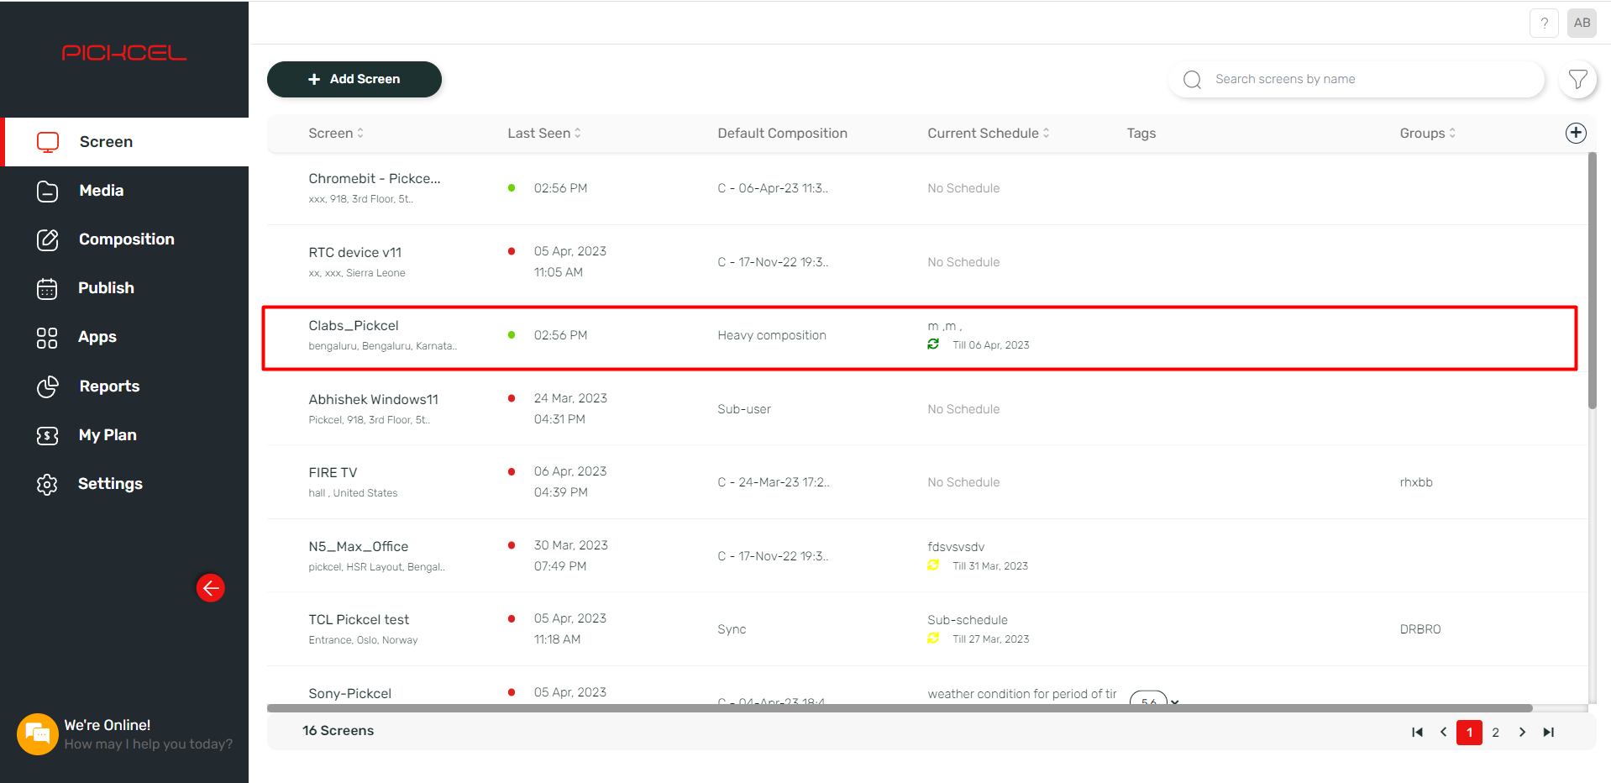This screenshot has width=1611, height=783.
Task: Click the yellow recurring icon for Sub-schedule
Action: click(933, 638)
